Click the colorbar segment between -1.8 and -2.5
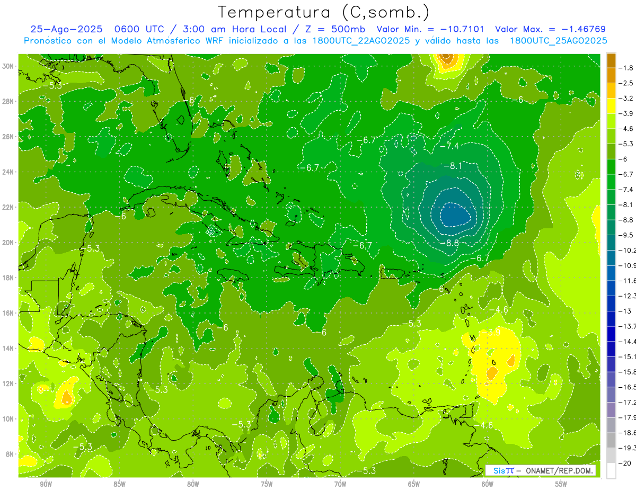The image size is (636, 491). (611, 75)
